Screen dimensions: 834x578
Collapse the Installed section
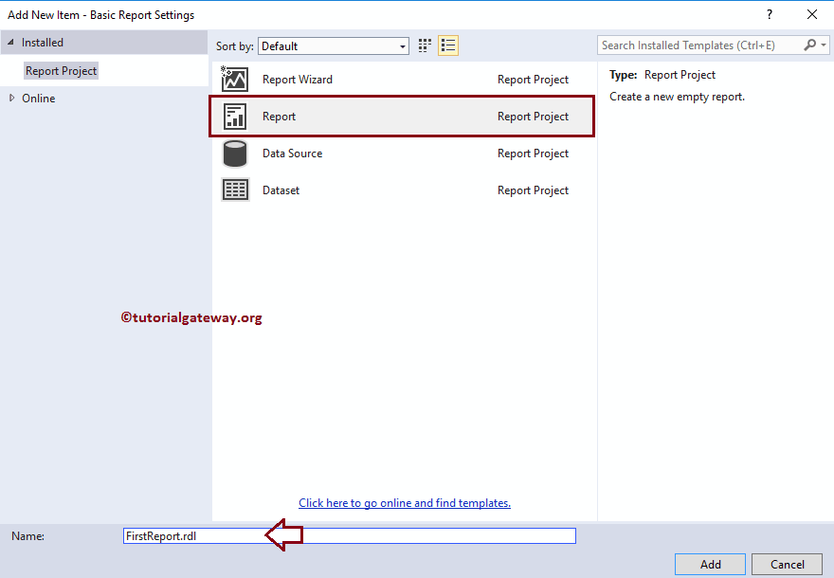[x=10, y=42]
